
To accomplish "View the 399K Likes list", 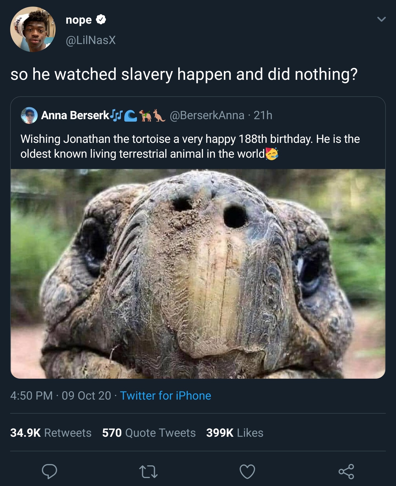I will (235, 433).
